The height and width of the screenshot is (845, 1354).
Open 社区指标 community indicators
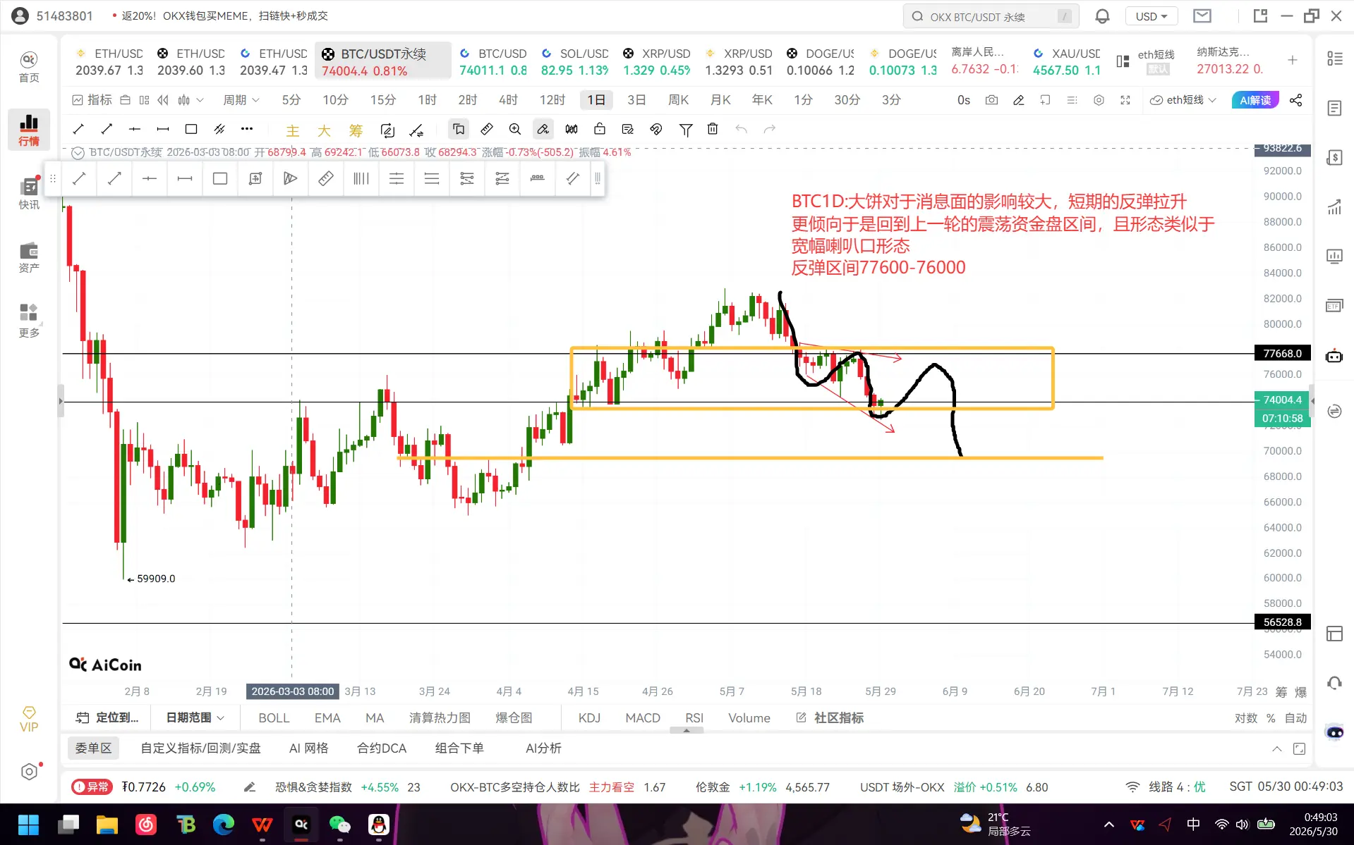click(830, 718)
